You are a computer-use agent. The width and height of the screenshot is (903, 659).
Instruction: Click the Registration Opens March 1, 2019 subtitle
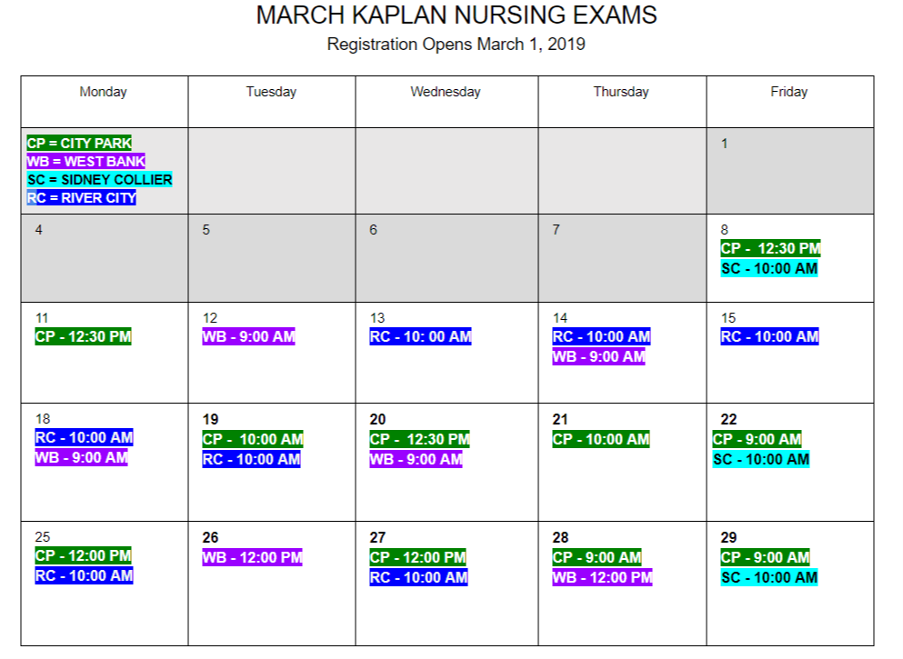(457, 45)
